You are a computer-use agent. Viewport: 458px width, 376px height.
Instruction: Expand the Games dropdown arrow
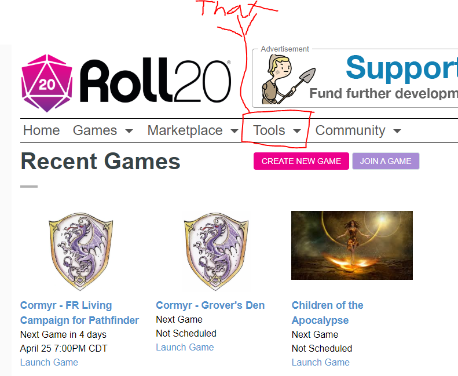pos(129,131)
